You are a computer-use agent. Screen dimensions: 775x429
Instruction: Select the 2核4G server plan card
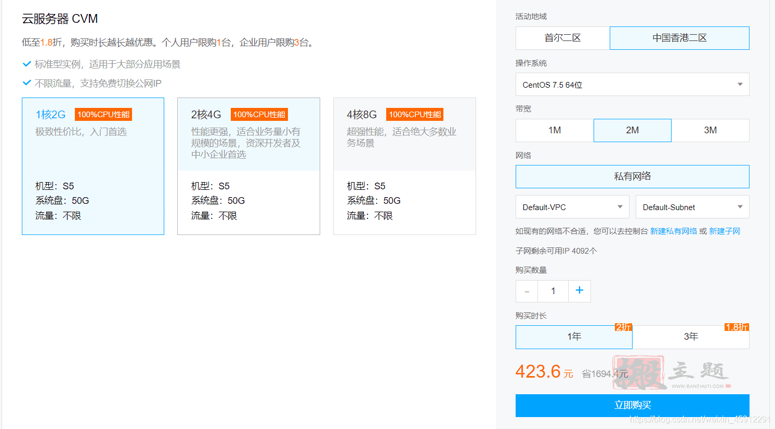[x=248, y=166]
